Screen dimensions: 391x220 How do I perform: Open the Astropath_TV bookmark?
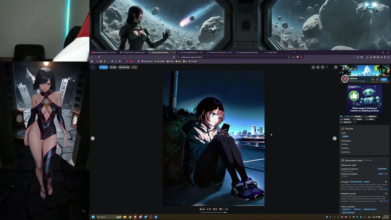click(147, 61)
